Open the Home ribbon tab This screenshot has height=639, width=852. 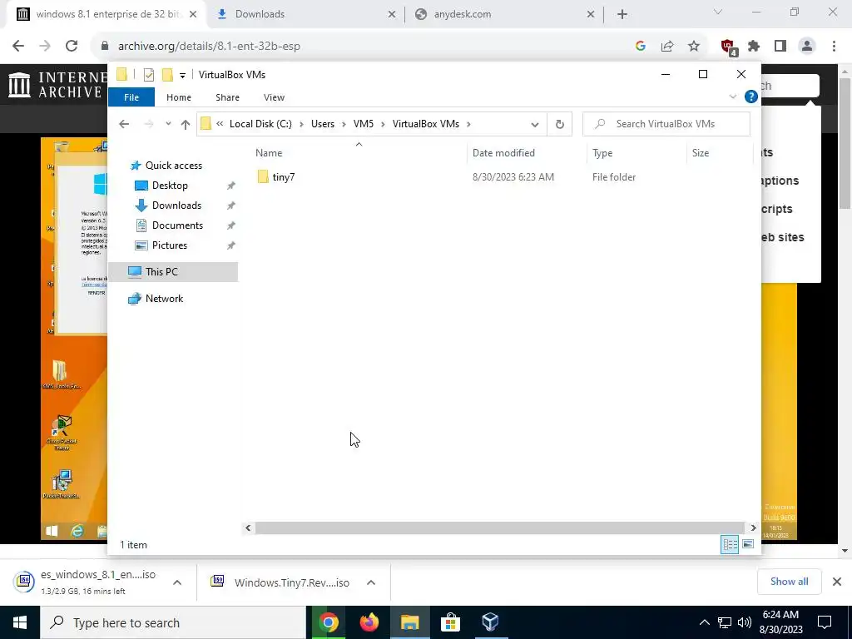[179, 97]
